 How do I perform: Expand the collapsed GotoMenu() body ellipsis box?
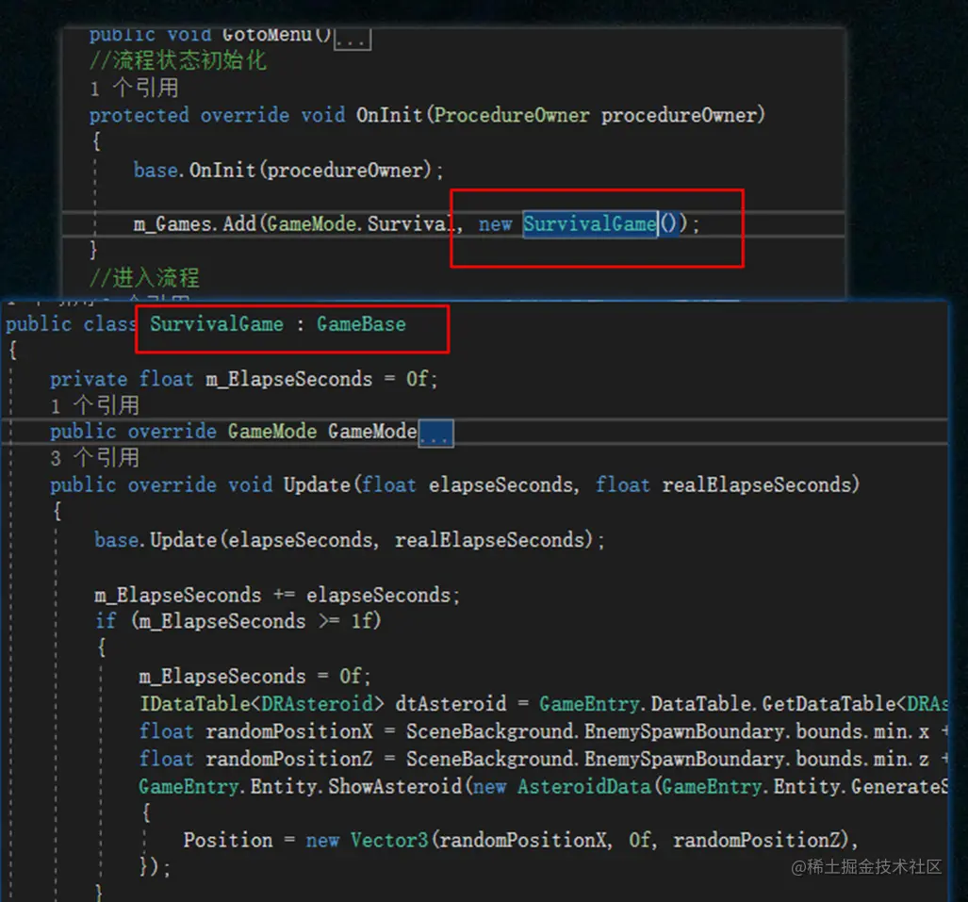coord(352,39)
